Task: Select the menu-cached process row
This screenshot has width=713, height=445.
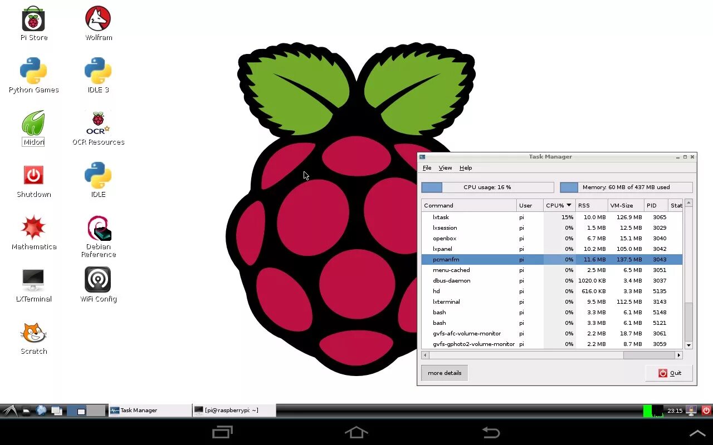Action: click(552, 270)
